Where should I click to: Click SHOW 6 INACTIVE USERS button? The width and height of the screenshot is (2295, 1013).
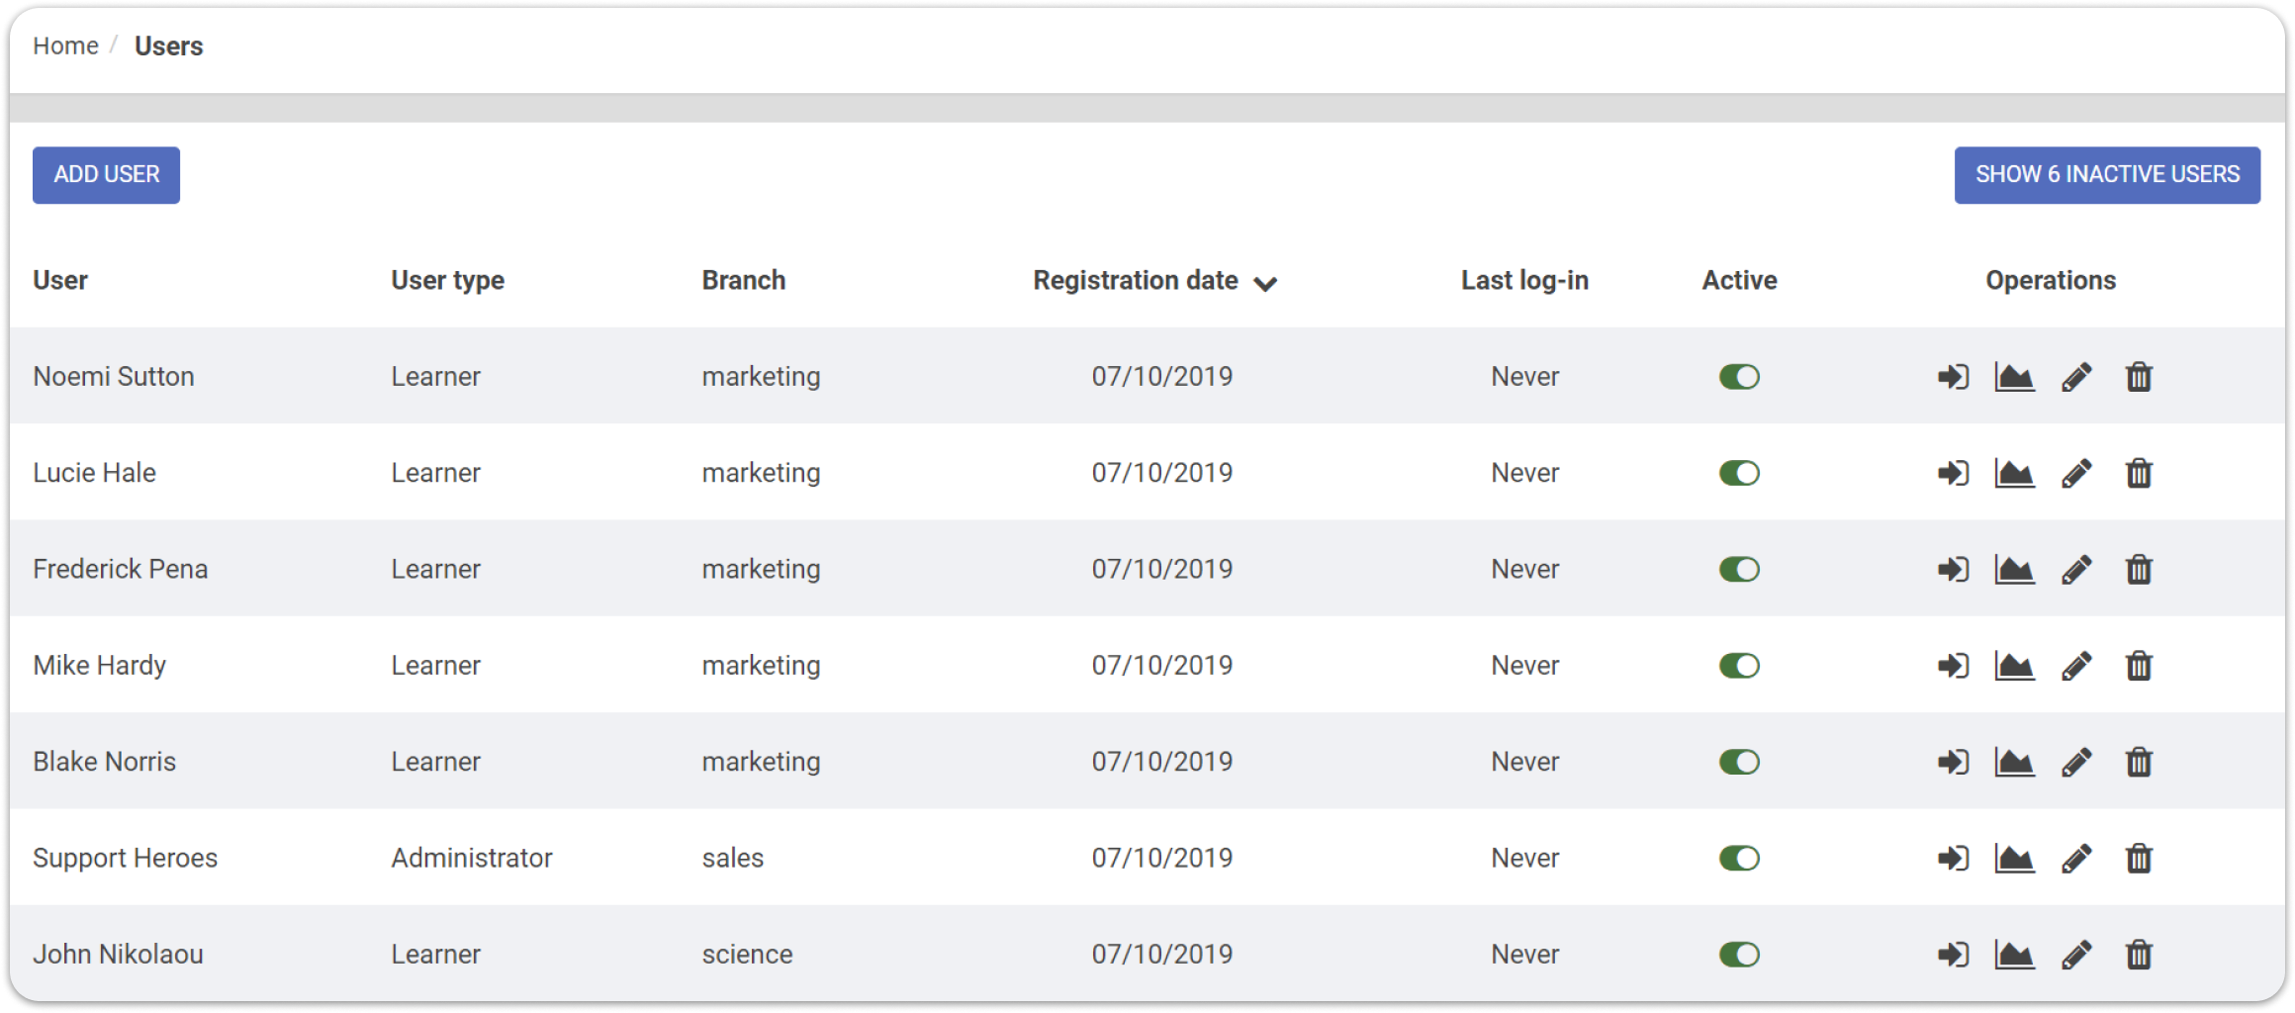point(2107,175)
